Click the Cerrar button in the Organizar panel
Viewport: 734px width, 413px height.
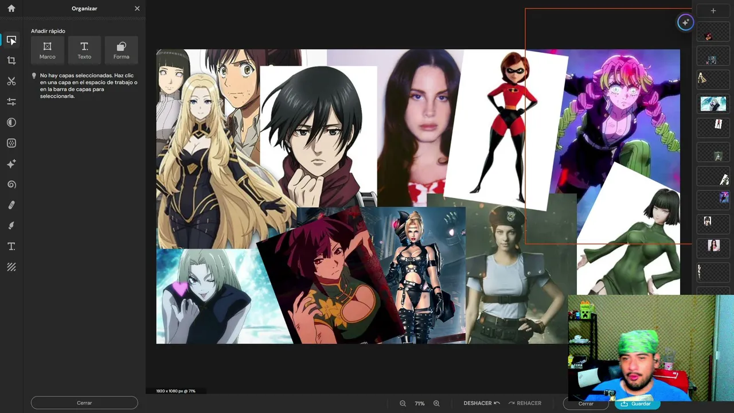click(x=84, y=403)
